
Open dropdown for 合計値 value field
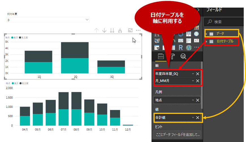(x=193, y=118)
